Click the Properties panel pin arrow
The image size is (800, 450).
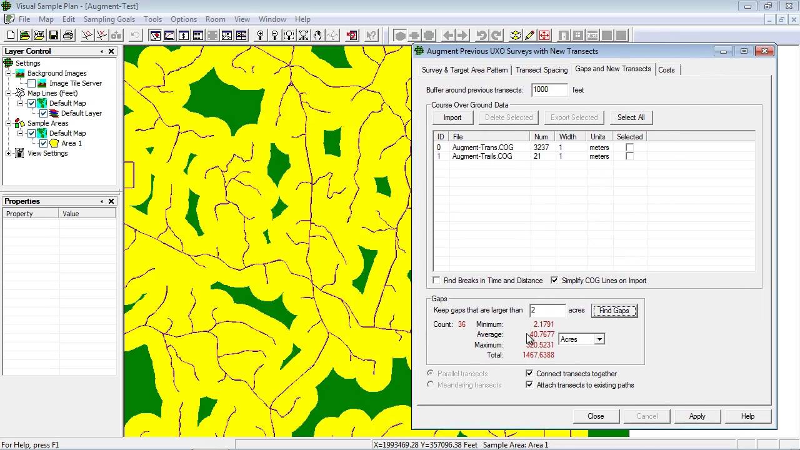[101, 201]
